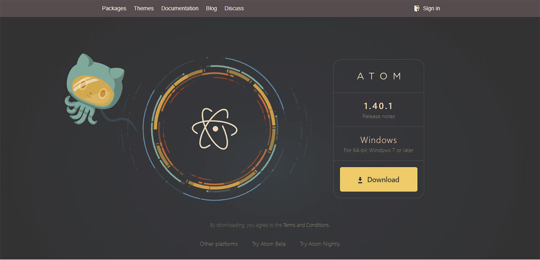Click "For 64-bit Windows 7 or later" text
This screenshot has width=540, height=260.
tap(378, 150)
